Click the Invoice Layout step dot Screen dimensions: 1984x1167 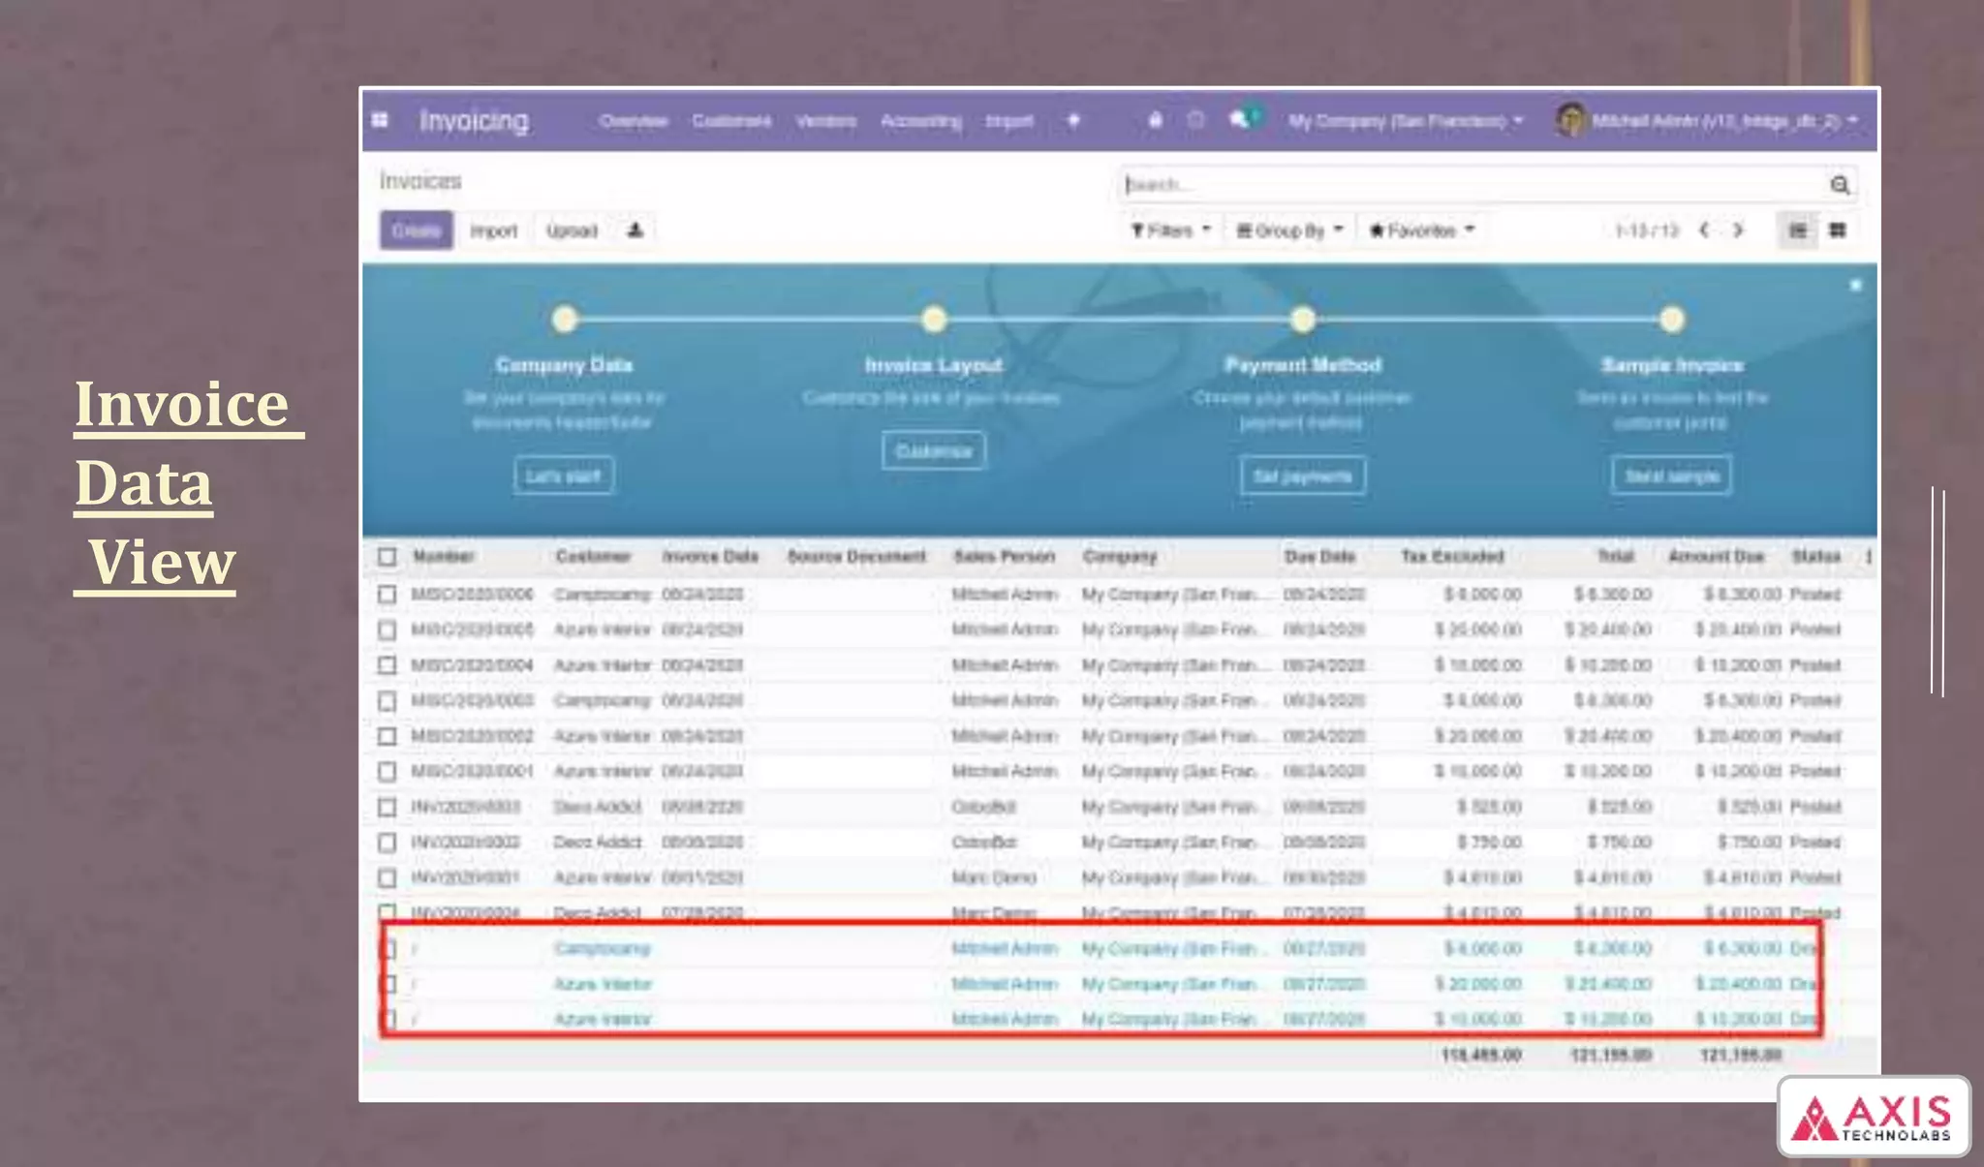(934, 320)
